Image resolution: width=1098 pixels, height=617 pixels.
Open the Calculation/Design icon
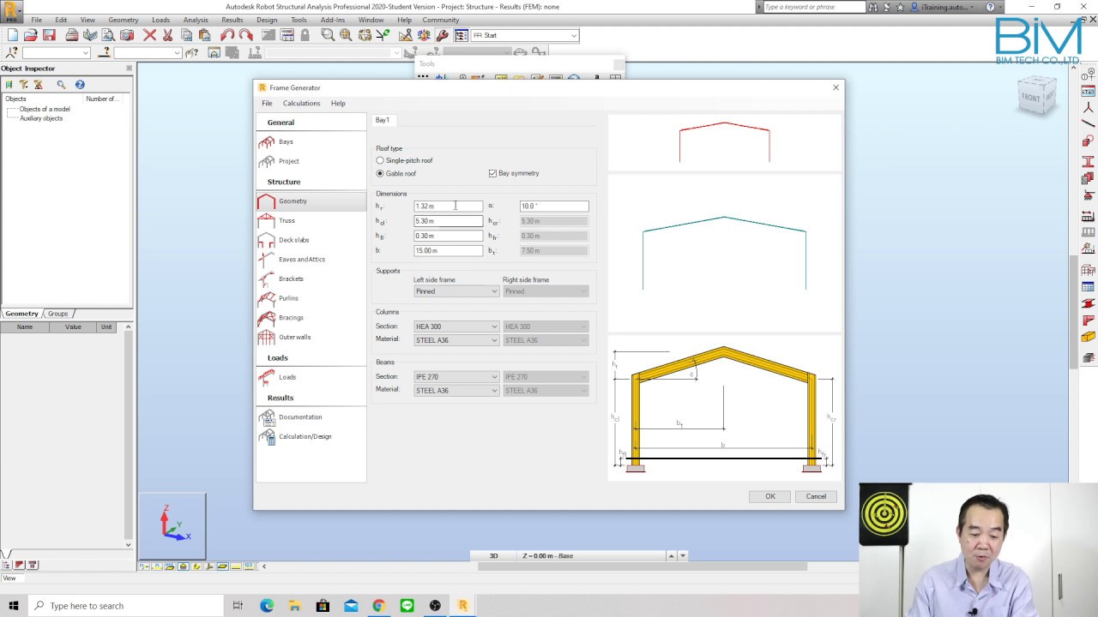pos(267,436)
